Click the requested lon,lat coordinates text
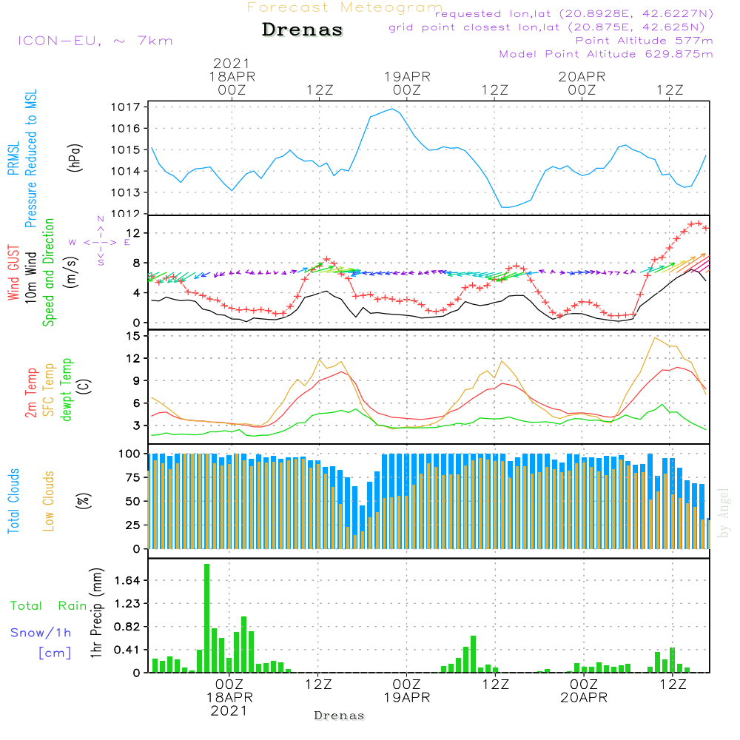 574,13
